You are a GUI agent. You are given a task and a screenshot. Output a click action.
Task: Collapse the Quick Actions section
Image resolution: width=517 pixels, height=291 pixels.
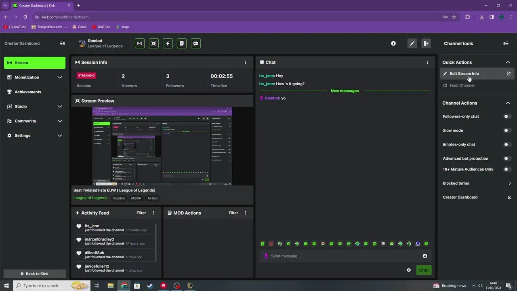[508, 62]
